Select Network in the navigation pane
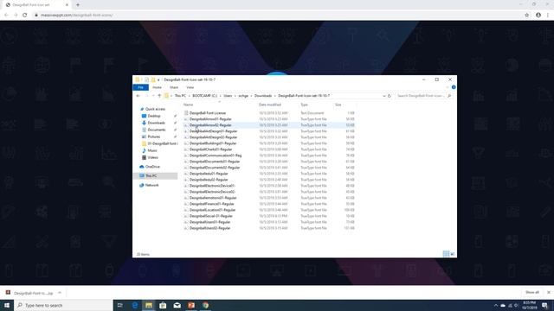This screenshot has height=311, width=554. pos(152,185)
